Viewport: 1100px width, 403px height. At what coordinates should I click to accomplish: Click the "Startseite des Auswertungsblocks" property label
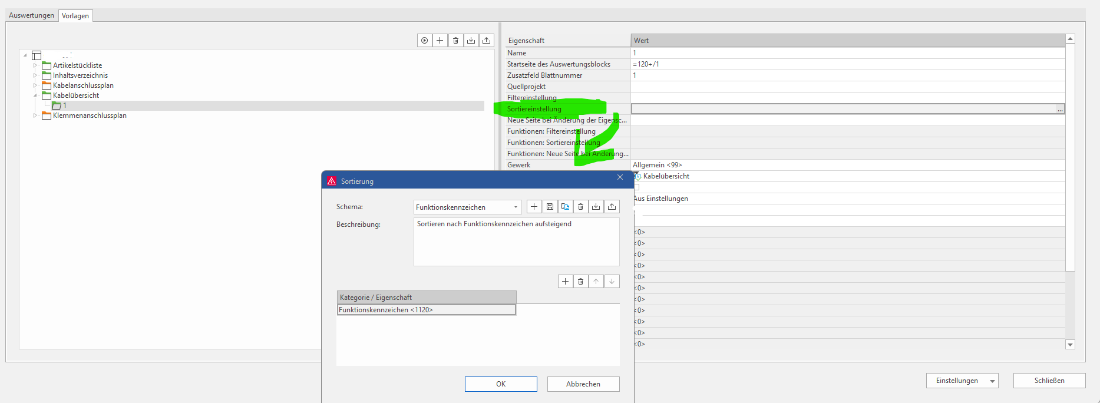coord(559,64)
